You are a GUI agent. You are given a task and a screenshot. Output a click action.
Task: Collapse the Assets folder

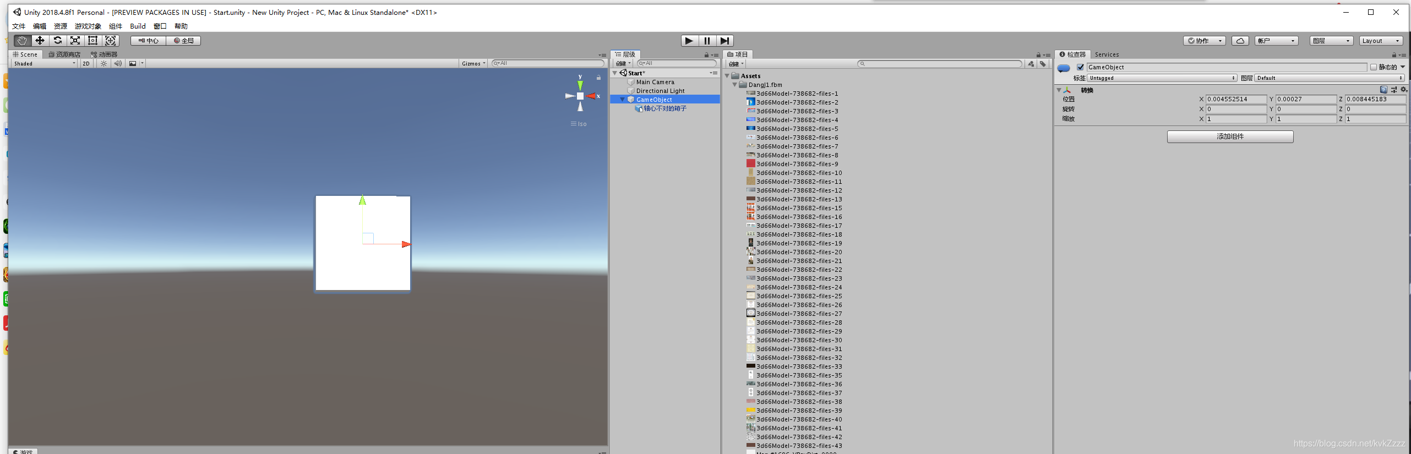[x=728, y=76]
